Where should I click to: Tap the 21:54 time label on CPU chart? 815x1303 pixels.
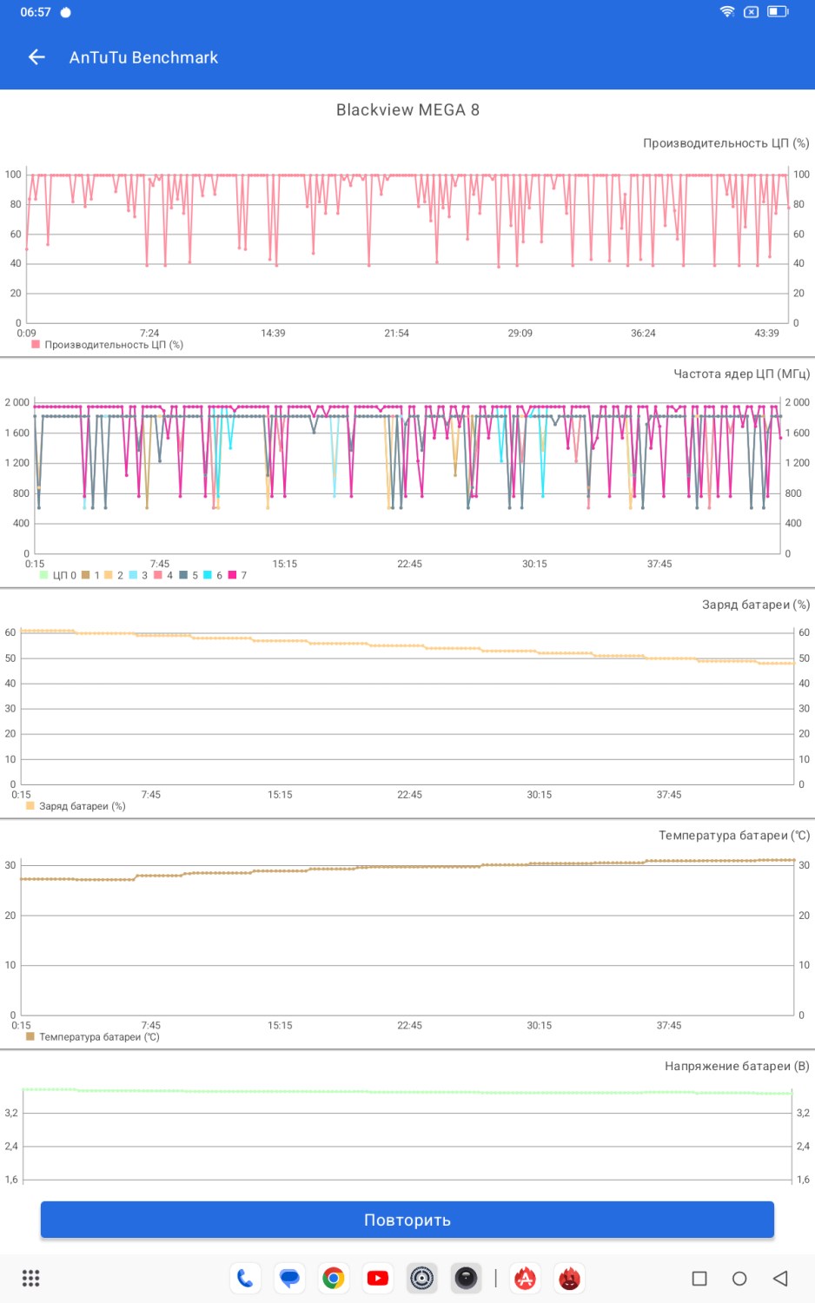tap(396, 333)
